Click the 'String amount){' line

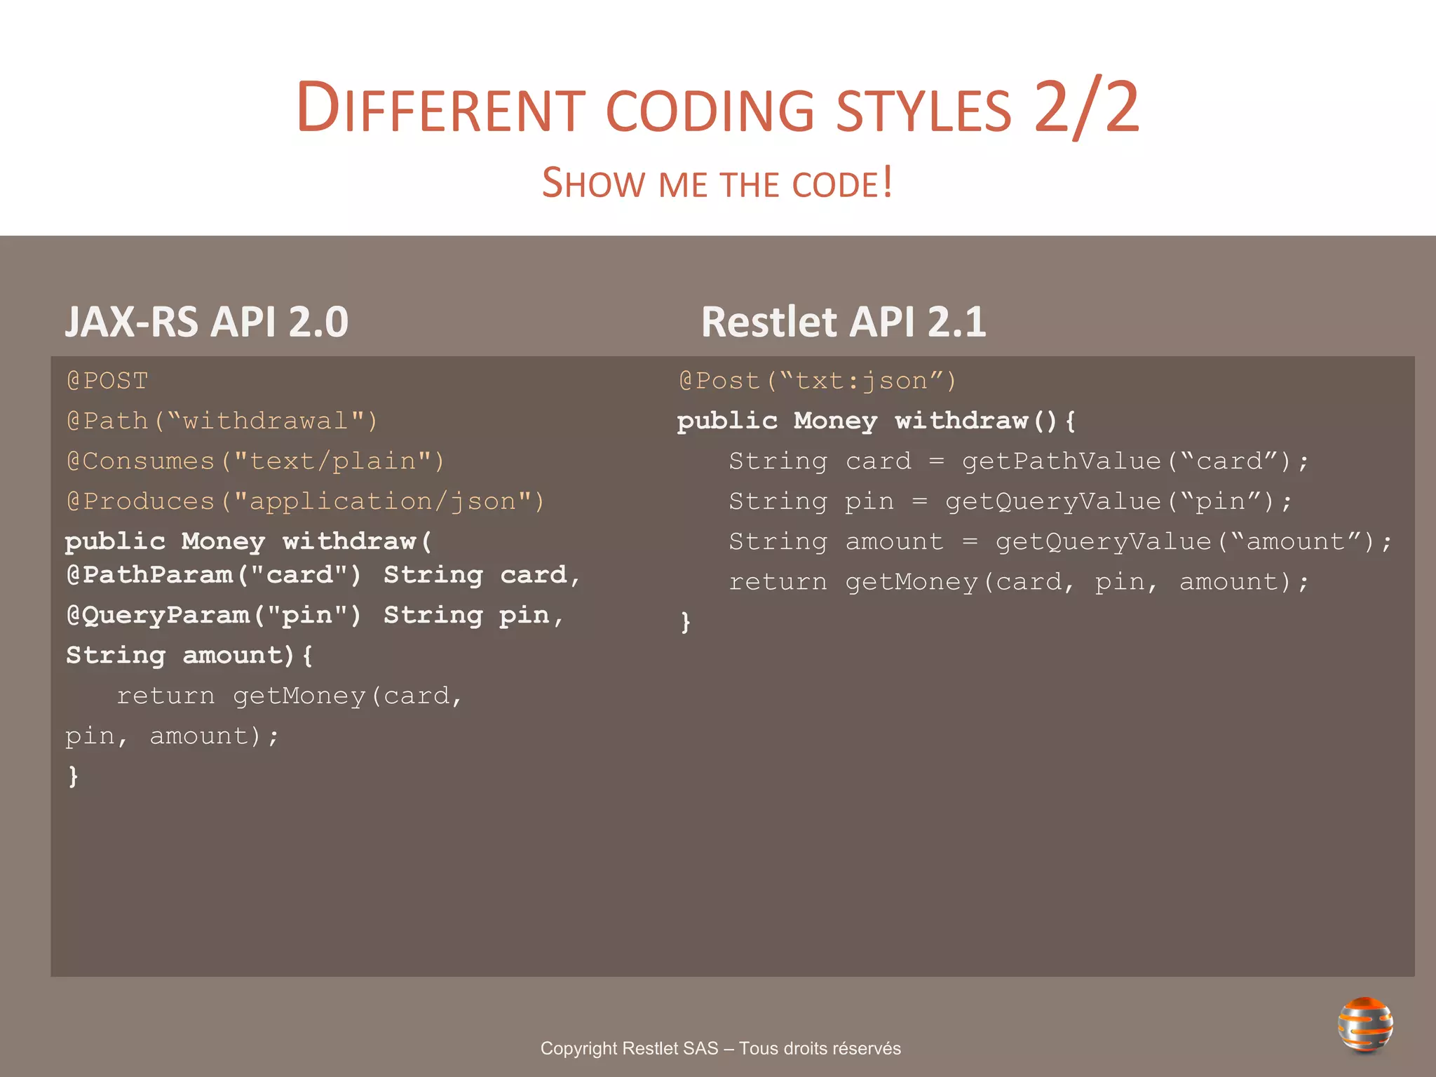pyautogui.click(x=189, y=655)
